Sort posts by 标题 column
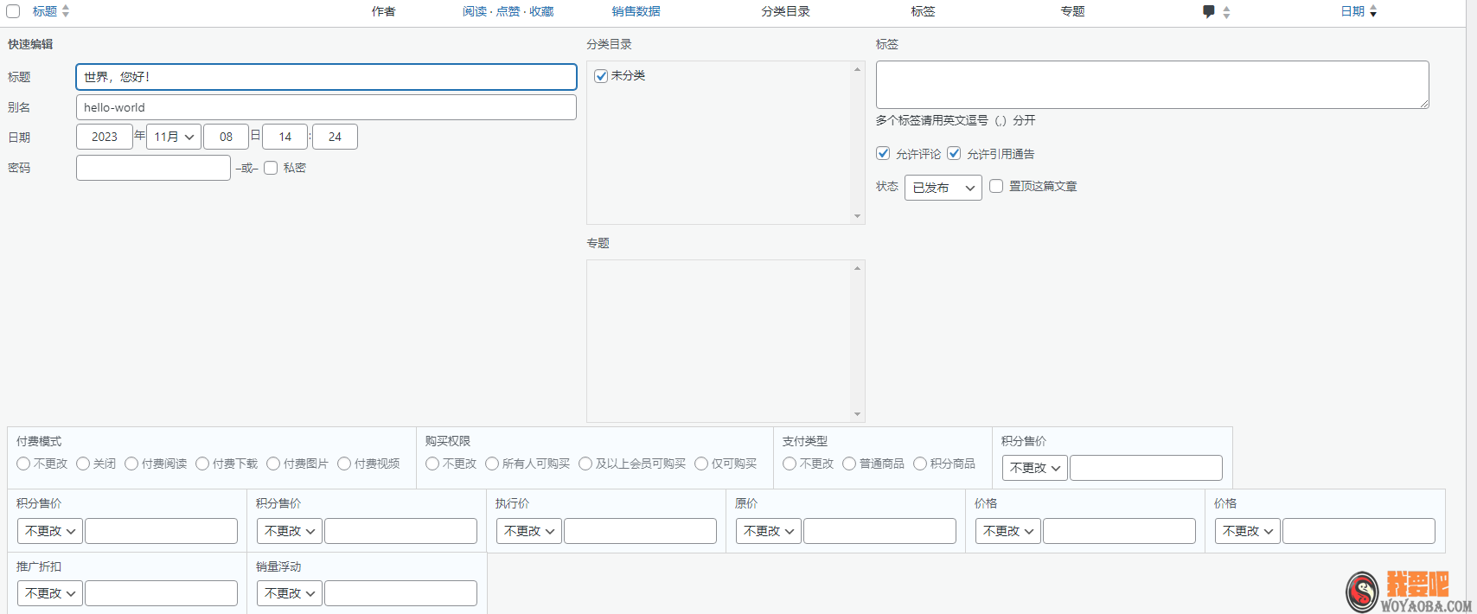 click(45, 11)
